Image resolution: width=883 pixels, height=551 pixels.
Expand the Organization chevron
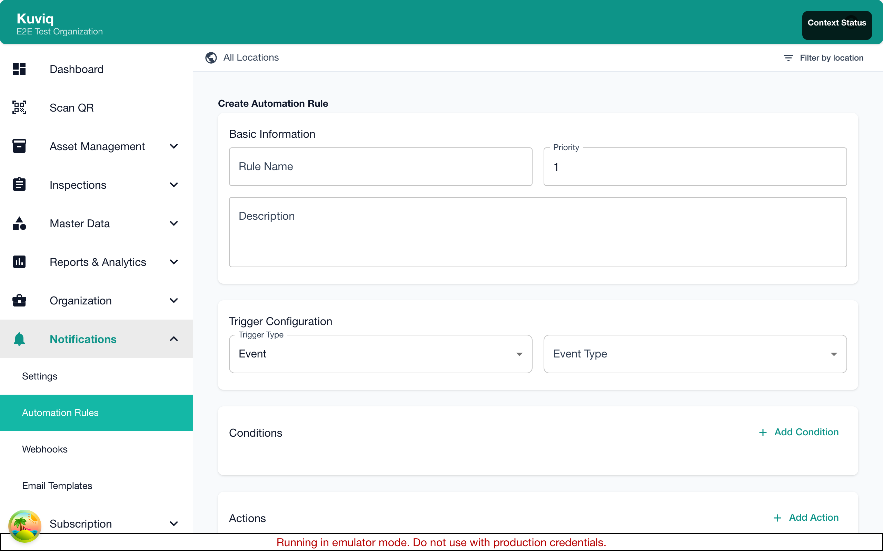174,300
